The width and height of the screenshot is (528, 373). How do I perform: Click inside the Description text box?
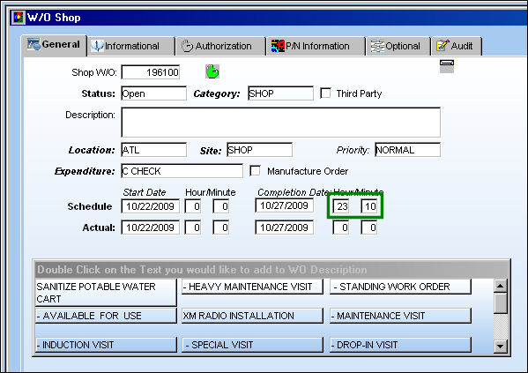(x=281, y=123)
